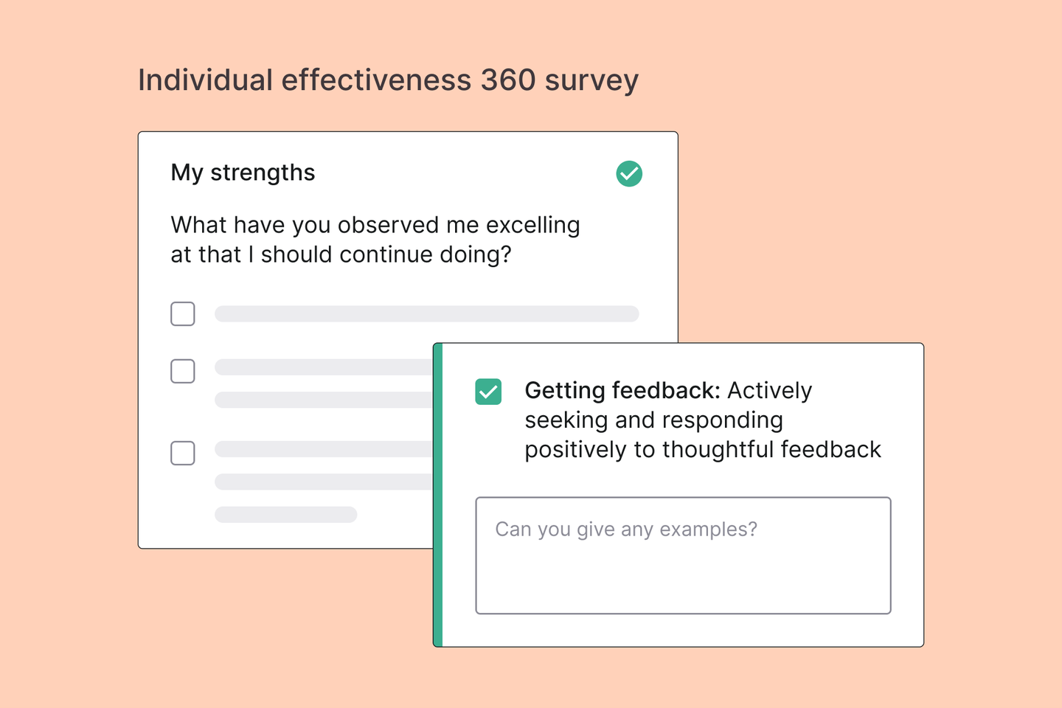Click the survey title heading

click(x=388, y=80)
